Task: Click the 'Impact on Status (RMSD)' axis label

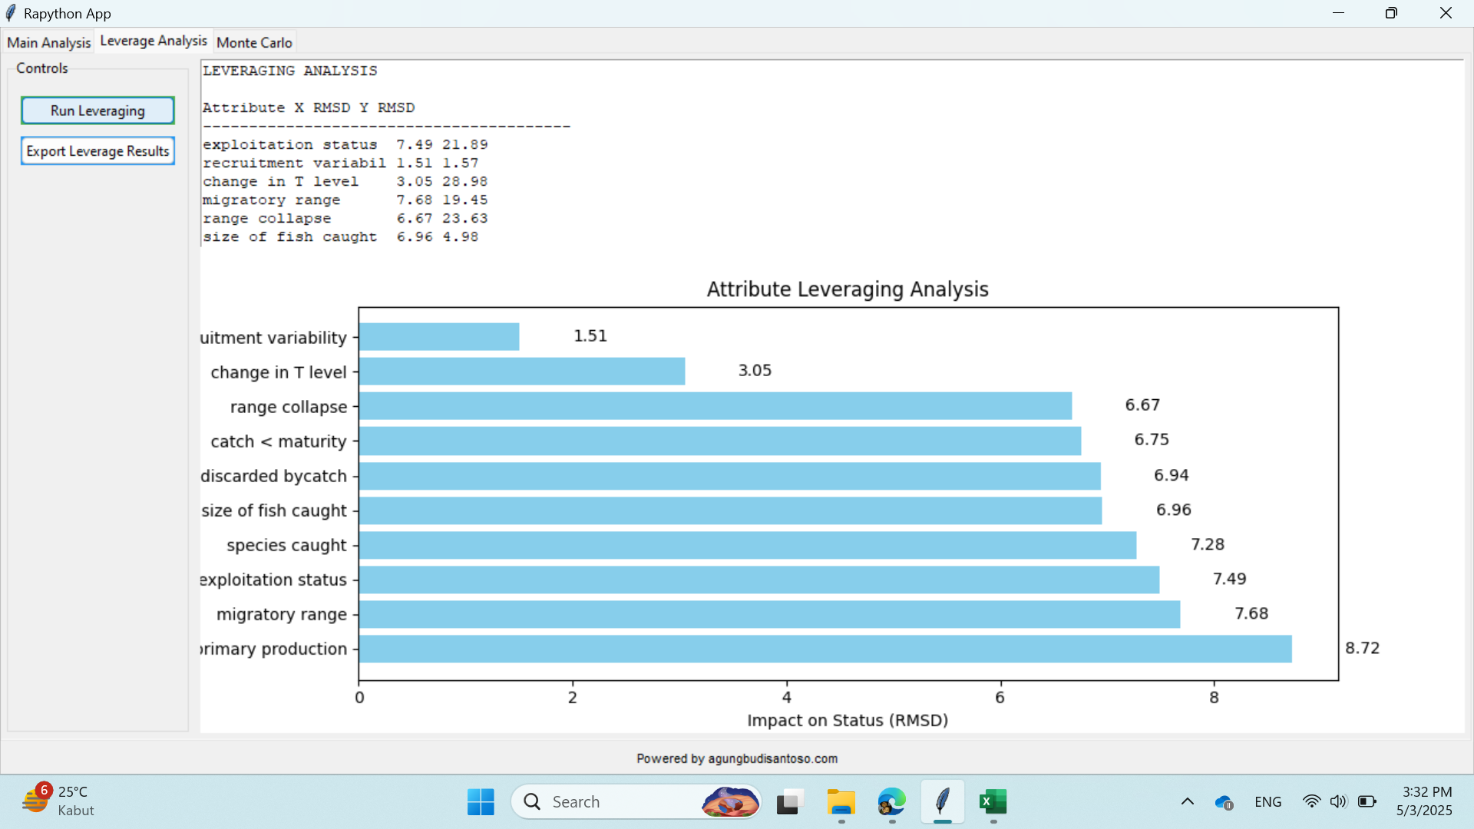Action: (848, 721)
